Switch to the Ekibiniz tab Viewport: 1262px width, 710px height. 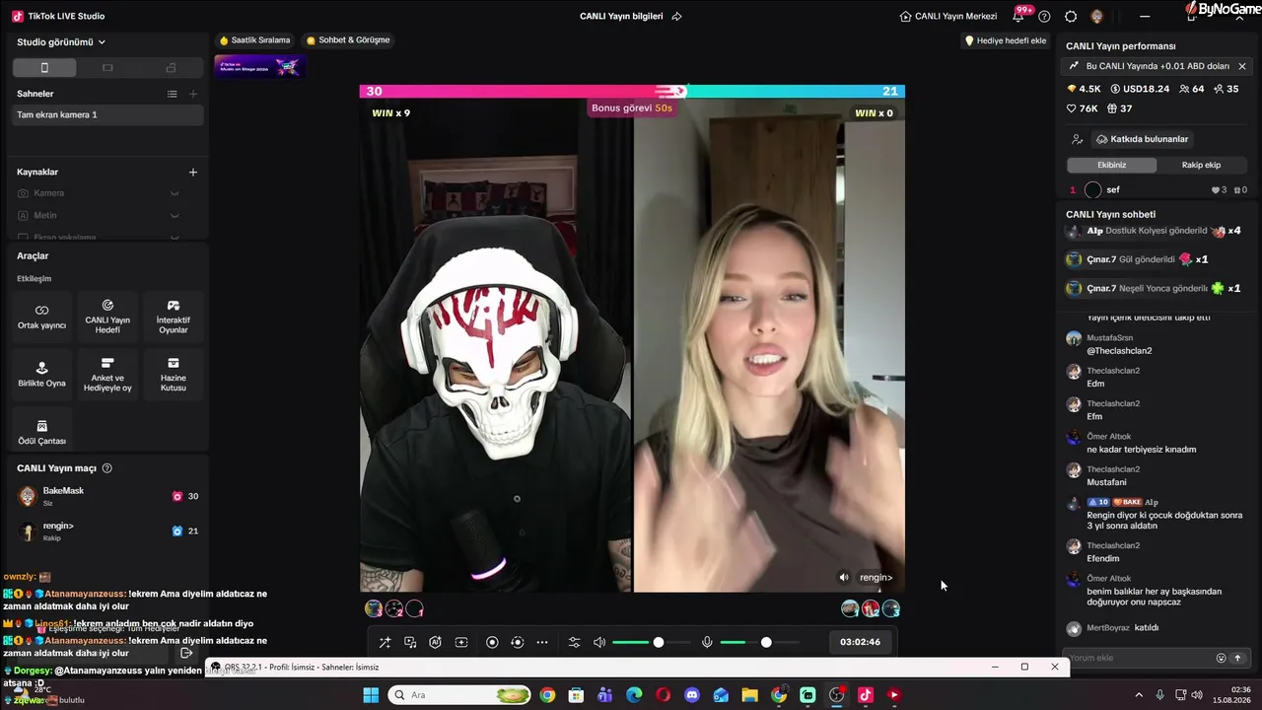coord(1112,166)
